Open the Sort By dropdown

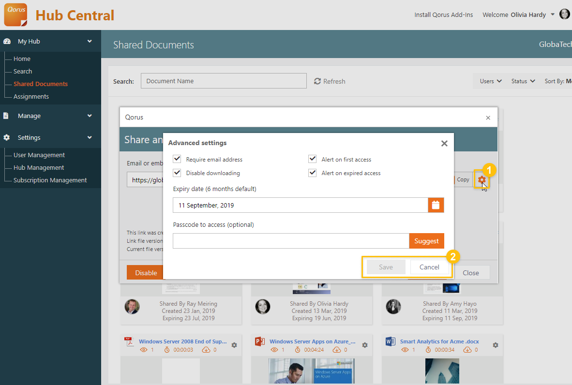tap(558, 81)
